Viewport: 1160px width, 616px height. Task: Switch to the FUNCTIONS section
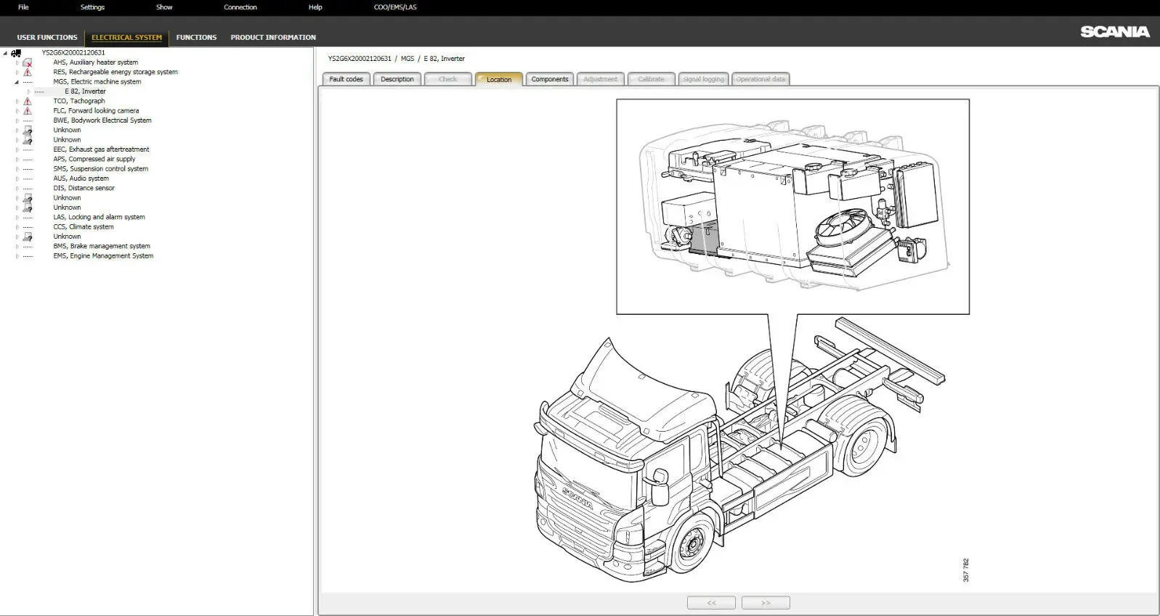pyautogui.click(x=196, y=37)
